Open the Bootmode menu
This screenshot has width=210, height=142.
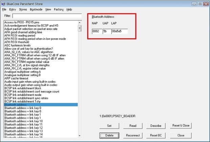click(36, 9)
